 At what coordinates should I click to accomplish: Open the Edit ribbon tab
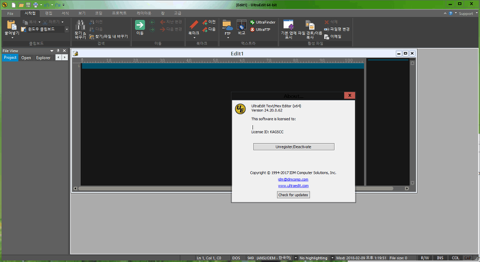(x=49, y=14)
